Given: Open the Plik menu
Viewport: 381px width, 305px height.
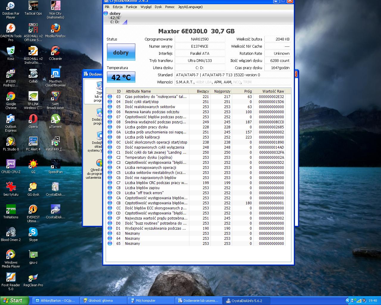Looking at the screenshot, I should pos(107,7).
